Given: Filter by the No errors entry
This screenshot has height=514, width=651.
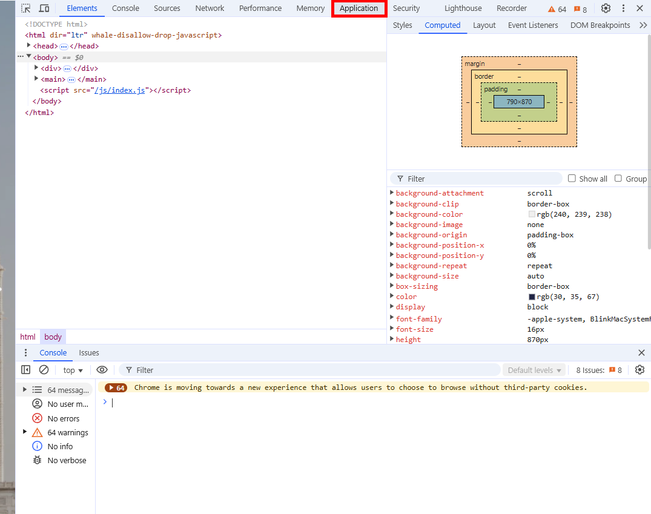Looking at the screenshot, I should point(56,418).
